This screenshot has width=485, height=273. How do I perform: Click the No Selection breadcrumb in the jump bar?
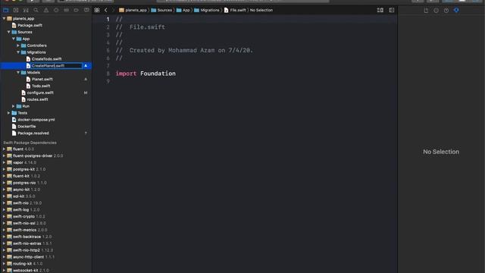tap(261, 10)
